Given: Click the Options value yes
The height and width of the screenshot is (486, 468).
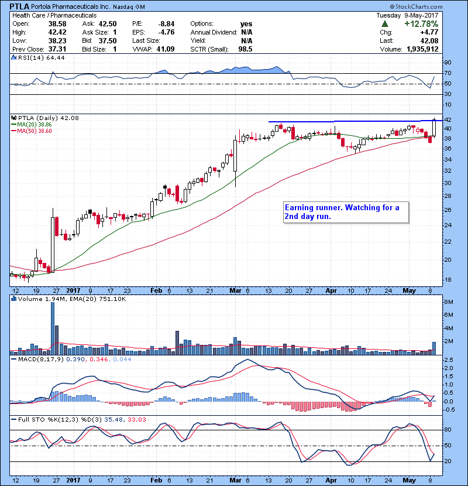Looking at the screenshot, I should (246, 24).
